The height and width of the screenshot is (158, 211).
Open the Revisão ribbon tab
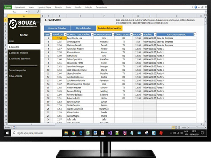tap(78, 7)
